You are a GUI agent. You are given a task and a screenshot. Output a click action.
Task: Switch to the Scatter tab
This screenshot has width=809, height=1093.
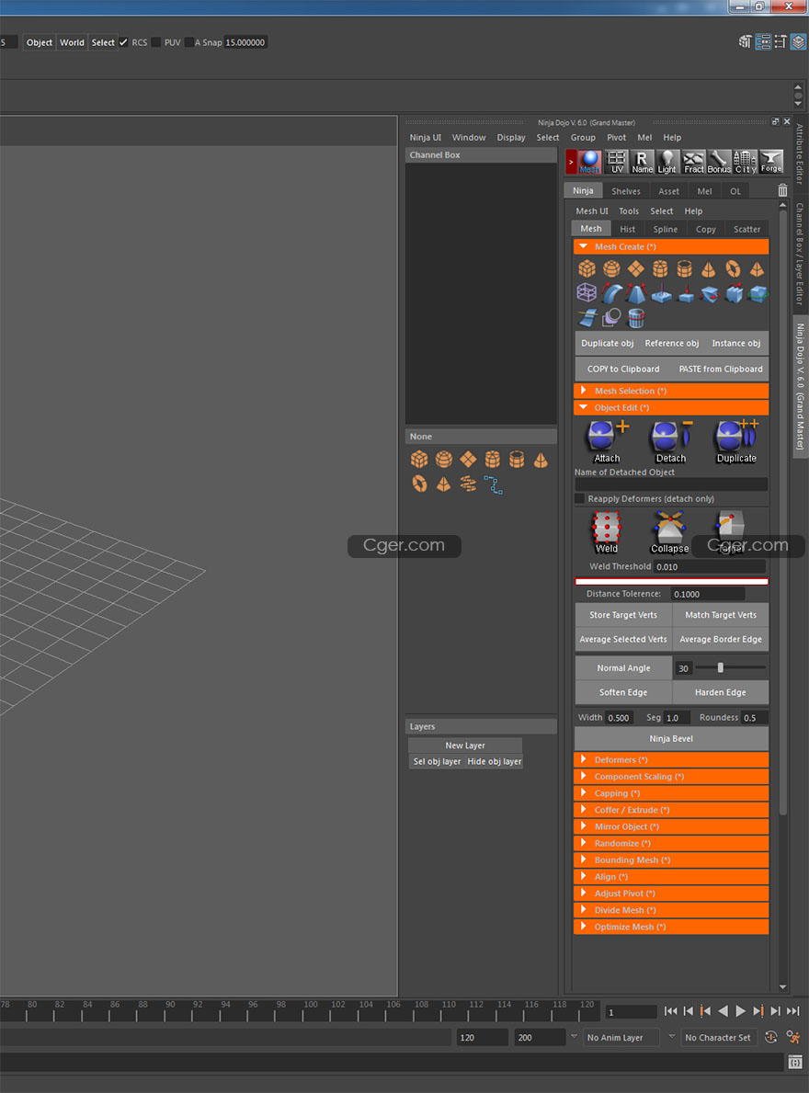coord(747,229)
